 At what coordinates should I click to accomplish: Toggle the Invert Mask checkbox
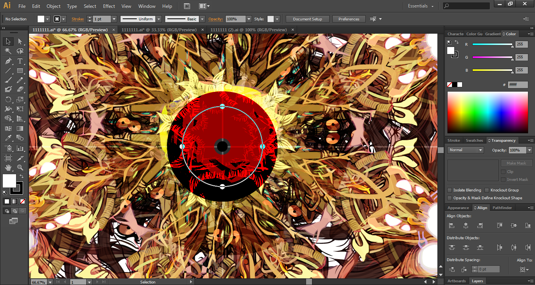[503, 180]
